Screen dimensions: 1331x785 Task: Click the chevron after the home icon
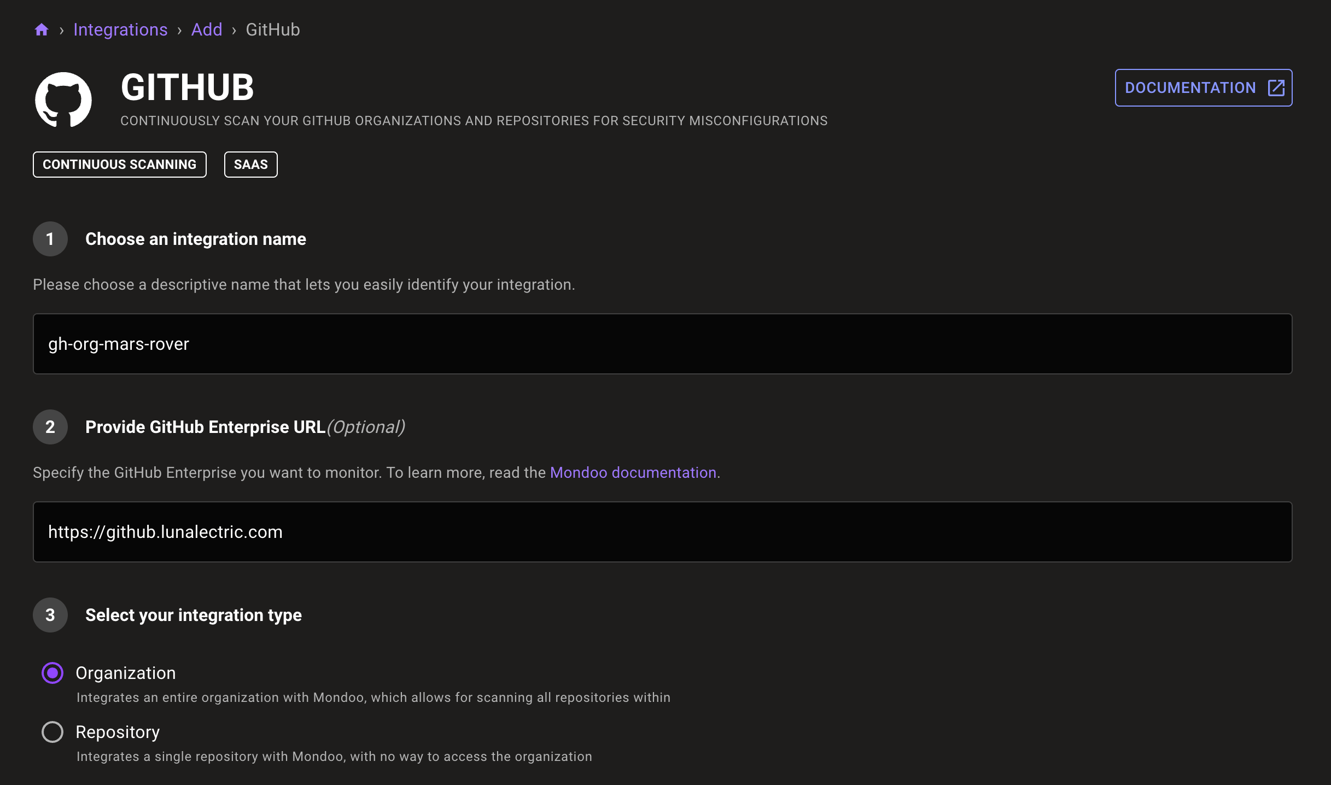(62, 30)
